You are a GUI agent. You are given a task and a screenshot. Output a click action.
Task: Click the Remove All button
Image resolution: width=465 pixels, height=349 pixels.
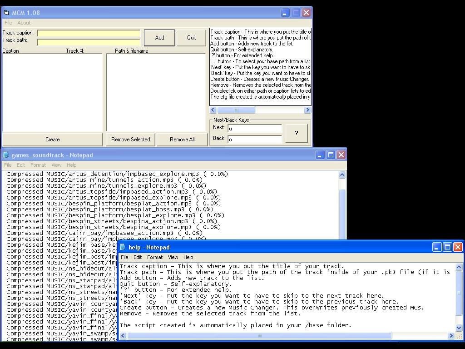click(x=182, y=140)
